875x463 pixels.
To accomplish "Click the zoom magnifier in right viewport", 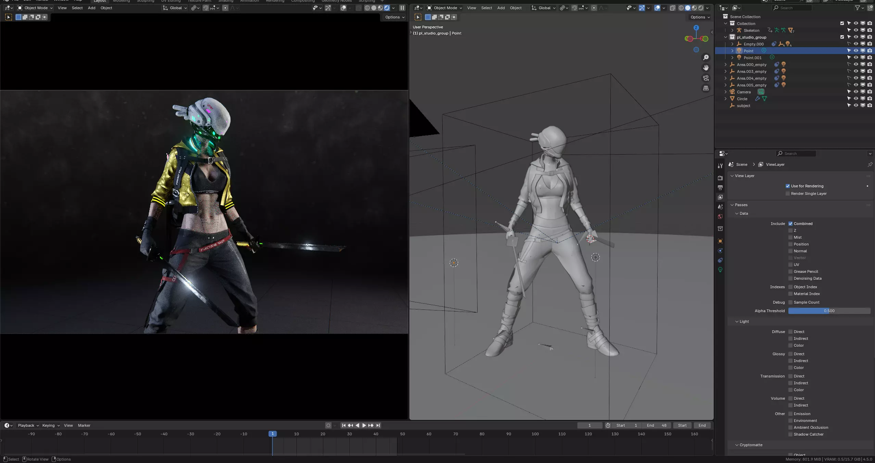I will (x=706, y=57).
